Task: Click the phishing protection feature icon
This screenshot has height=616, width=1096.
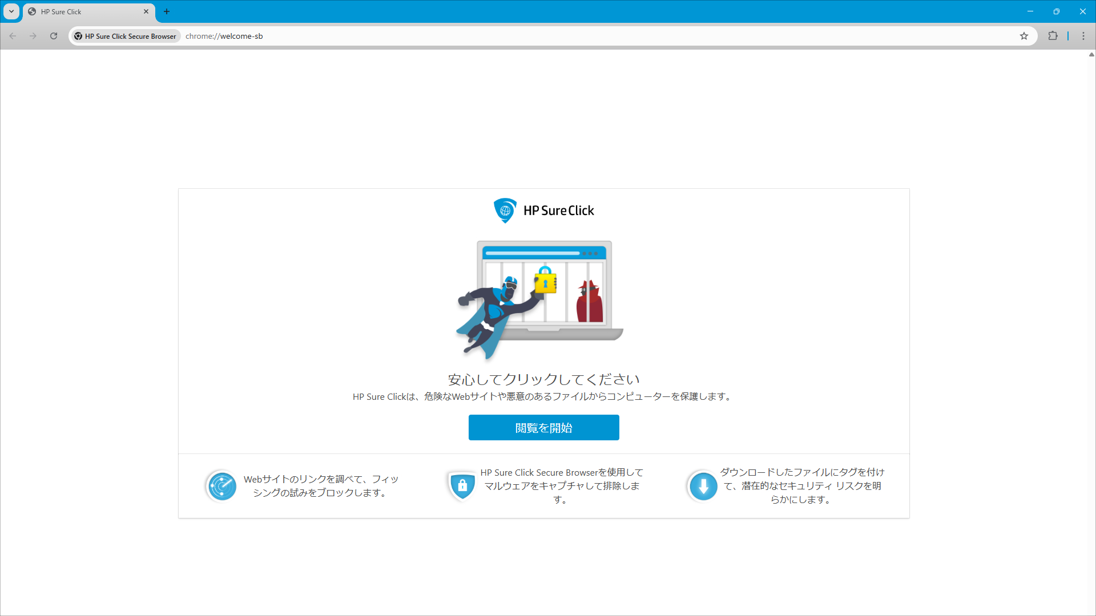Action: point(221,486)
